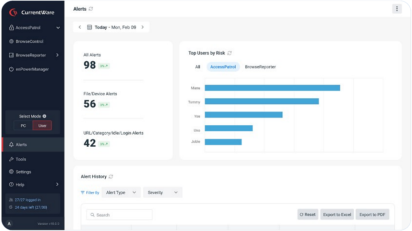Screen dimensions: 412x231
Task: Expand the Help submenu arrow
Action: [57, 184]
